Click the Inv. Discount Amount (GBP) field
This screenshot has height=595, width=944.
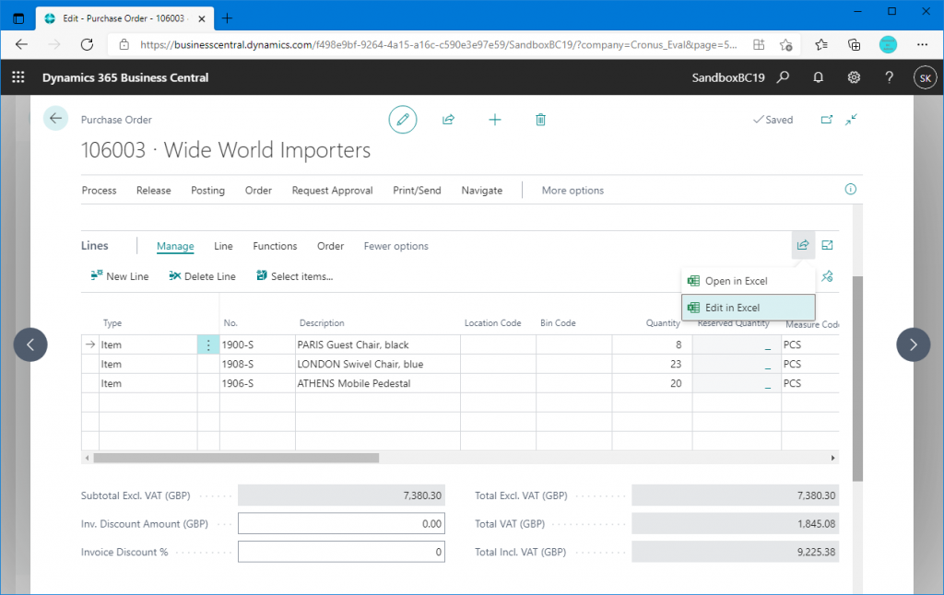(x=341, y=523)
